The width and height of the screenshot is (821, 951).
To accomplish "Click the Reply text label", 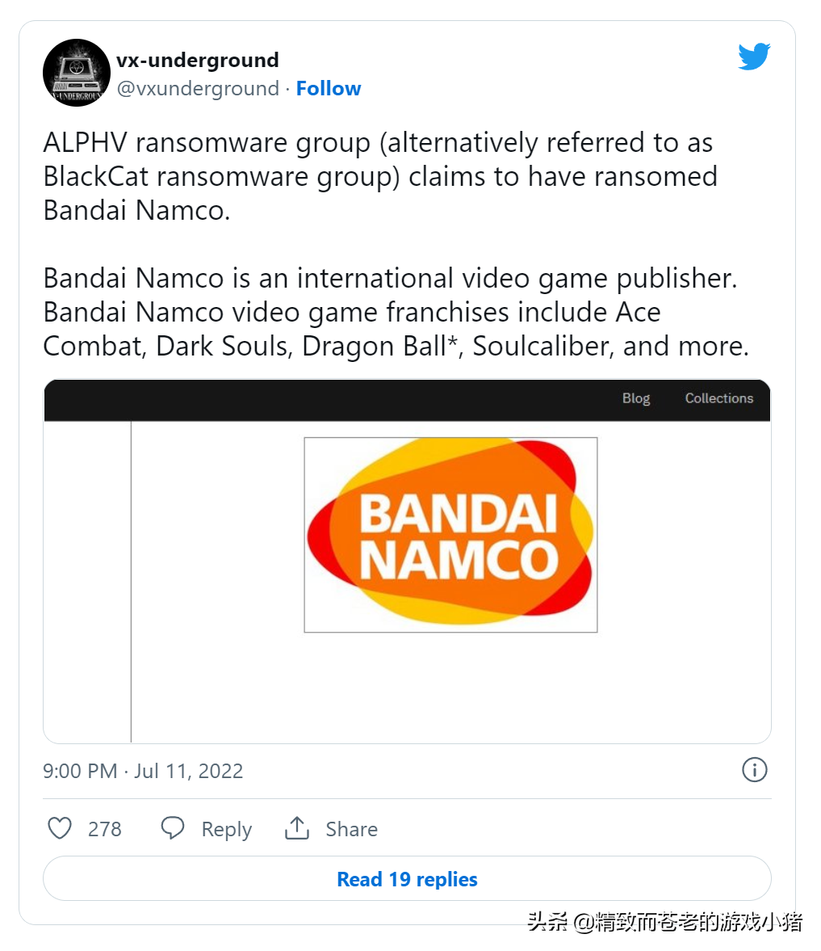I will 226,830.
